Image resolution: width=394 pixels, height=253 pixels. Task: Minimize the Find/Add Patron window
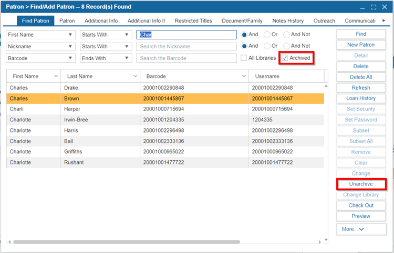[x=362, y=7]
